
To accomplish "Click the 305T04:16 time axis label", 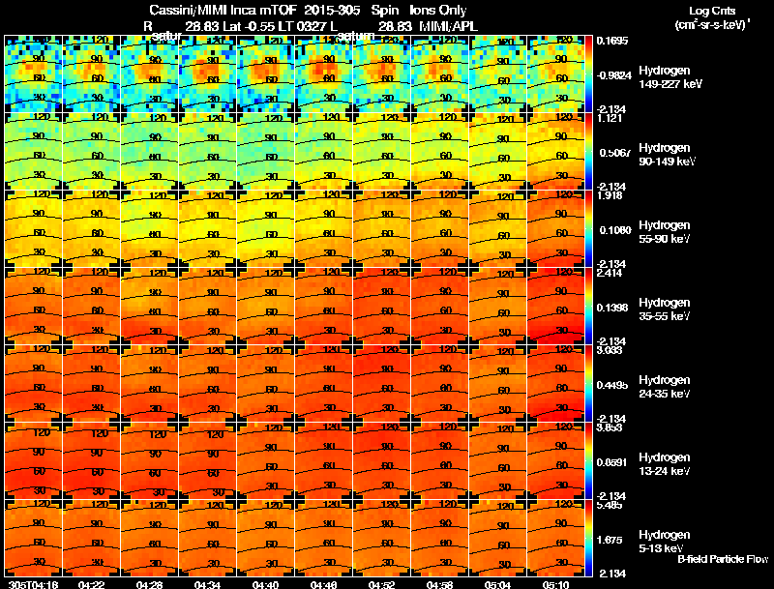I will [x=33, y=584].
